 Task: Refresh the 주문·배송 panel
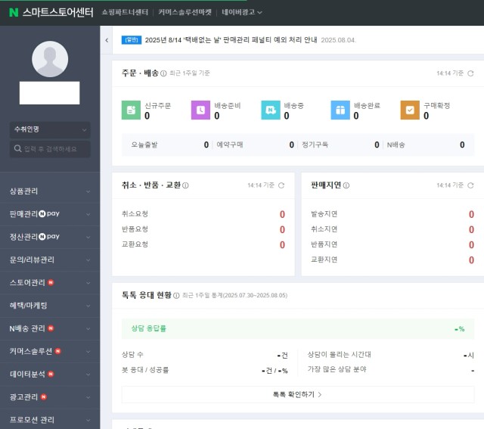tap(470, 73)
